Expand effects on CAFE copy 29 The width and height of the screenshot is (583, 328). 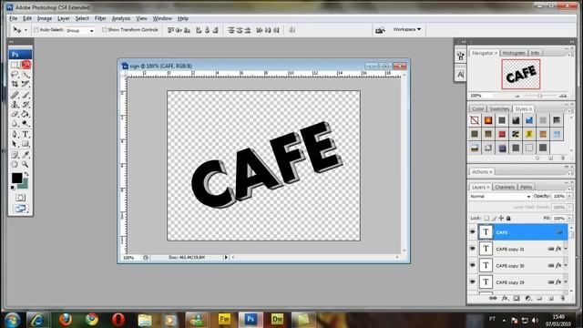point(566,282)
